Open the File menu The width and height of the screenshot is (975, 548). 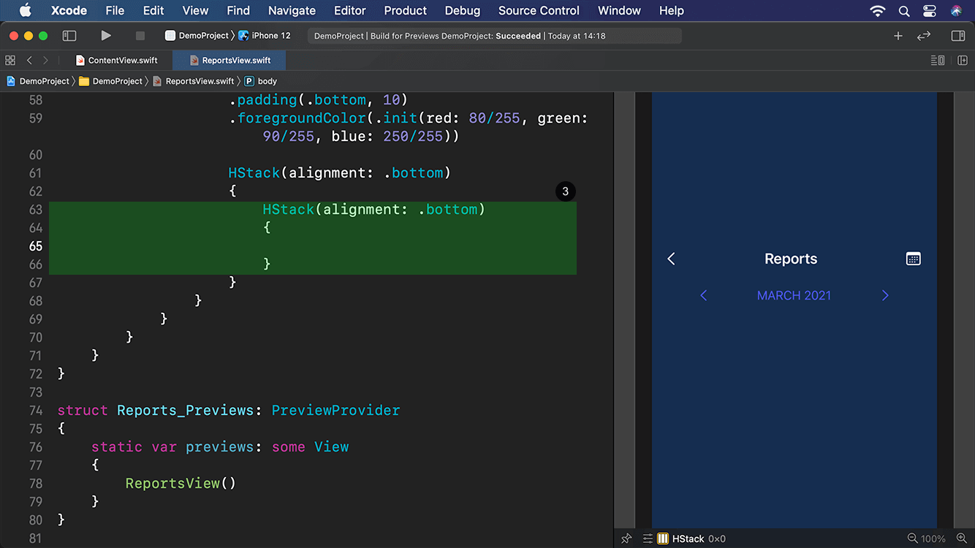115,10
